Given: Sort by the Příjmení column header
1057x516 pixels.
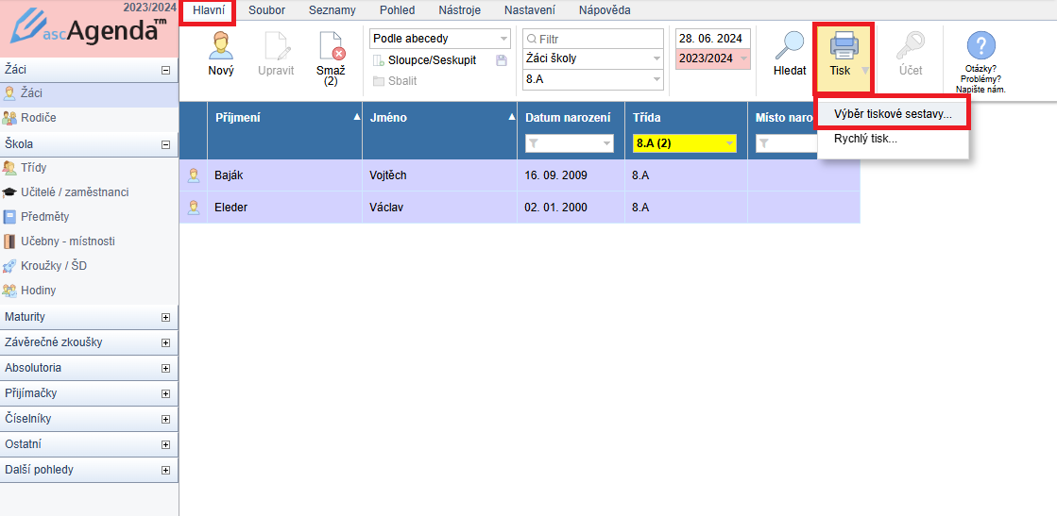Looking at the screenshot, I should (284, 118).
